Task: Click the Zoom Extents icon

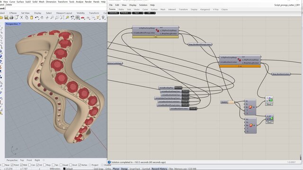Action: click(x=62, y=18)
